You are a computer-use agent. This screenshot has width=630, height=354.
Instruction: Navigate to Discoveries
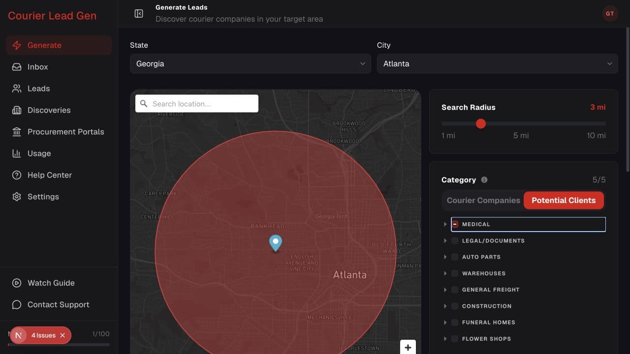pyautogui.click(x=59, y=110)
